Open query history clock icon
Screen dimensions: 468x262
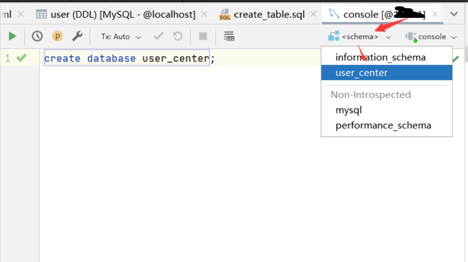(37, 37)
